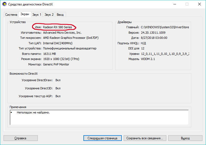The image size is (206, 145).
Task: Go to the Ввод tab
Action: [60, 15]
